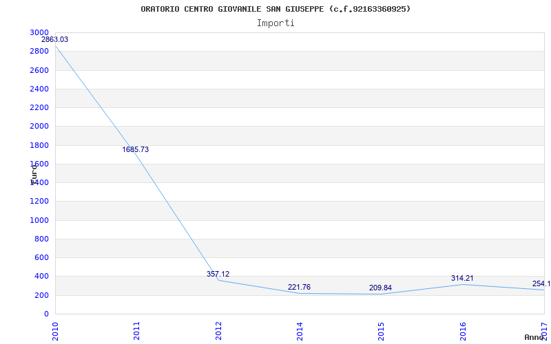This screenshot has height=344, width=551.
Task: Click x-axis year label 2015
Action: tap(382, 331)
